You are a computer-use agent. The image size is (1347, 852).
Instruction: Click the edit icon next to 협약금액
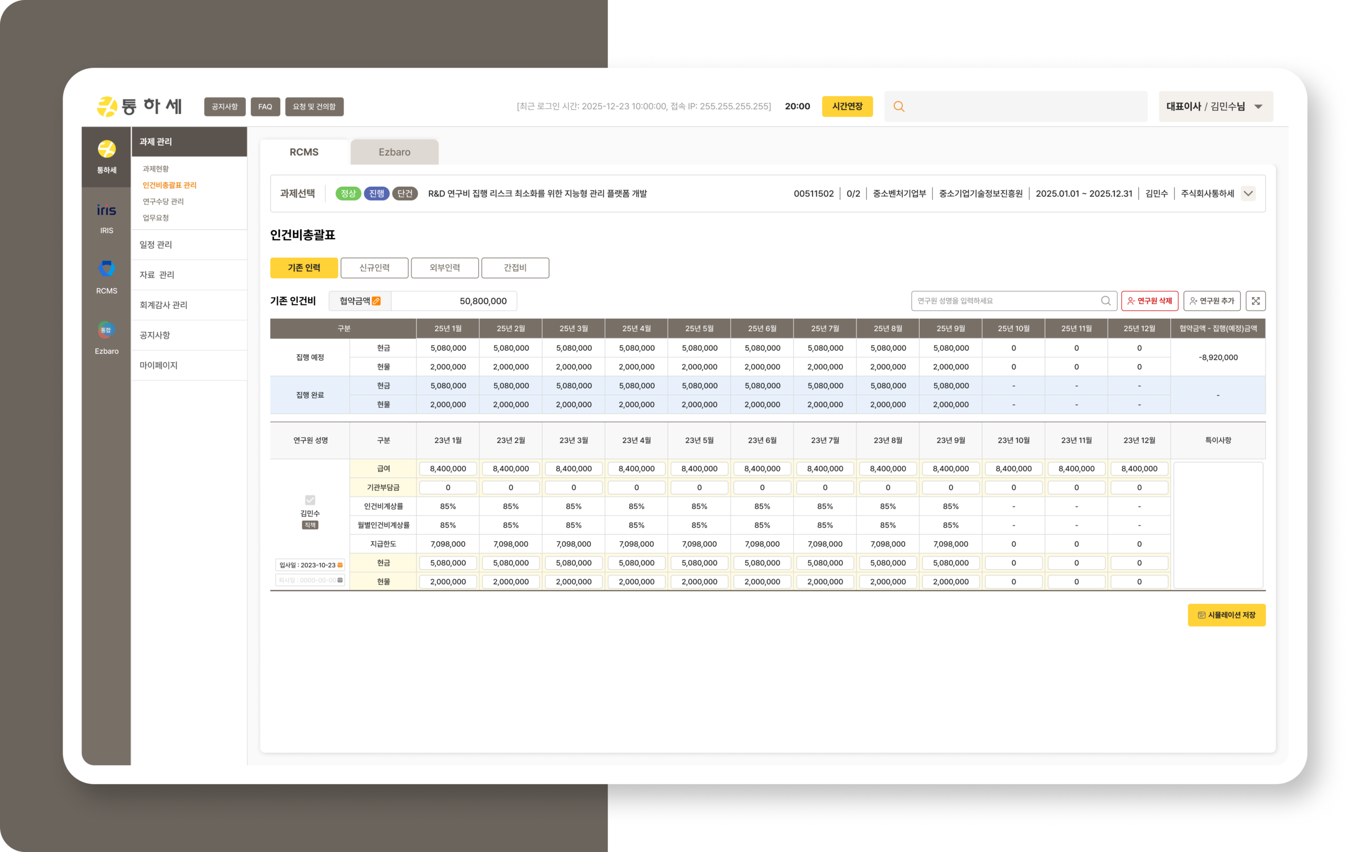point(376,301)
